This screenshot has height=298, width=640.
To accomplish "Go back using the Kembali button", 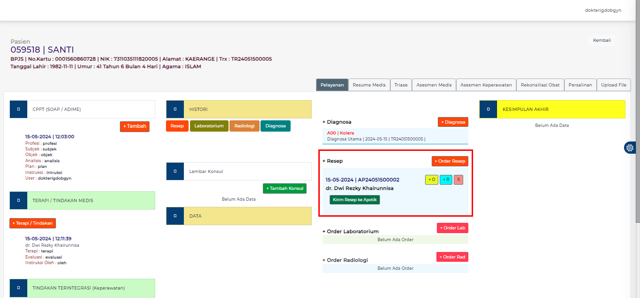I will tap(601, 40).
